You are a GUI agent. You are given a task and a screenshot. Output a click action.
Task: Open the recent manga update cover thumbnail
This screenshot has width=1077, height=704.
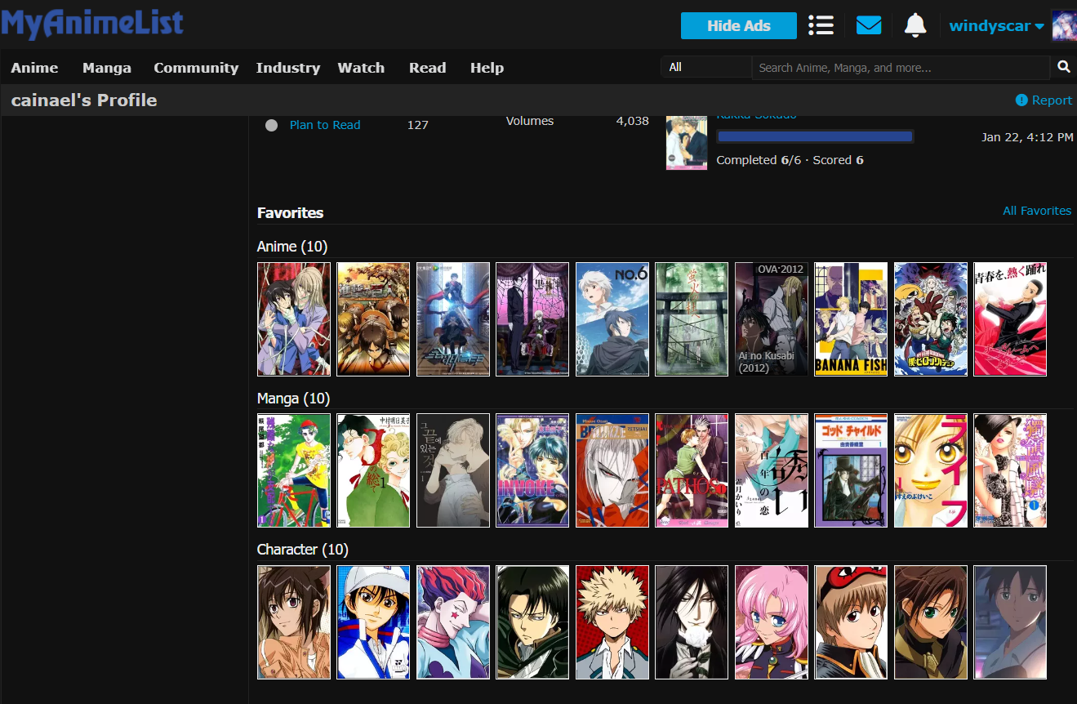(x=687, y=143)
